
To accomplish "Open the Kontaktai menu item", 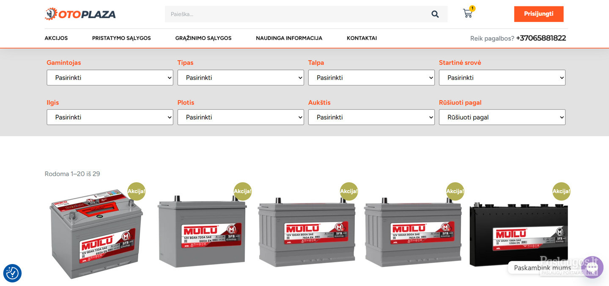I will point(362,38).
